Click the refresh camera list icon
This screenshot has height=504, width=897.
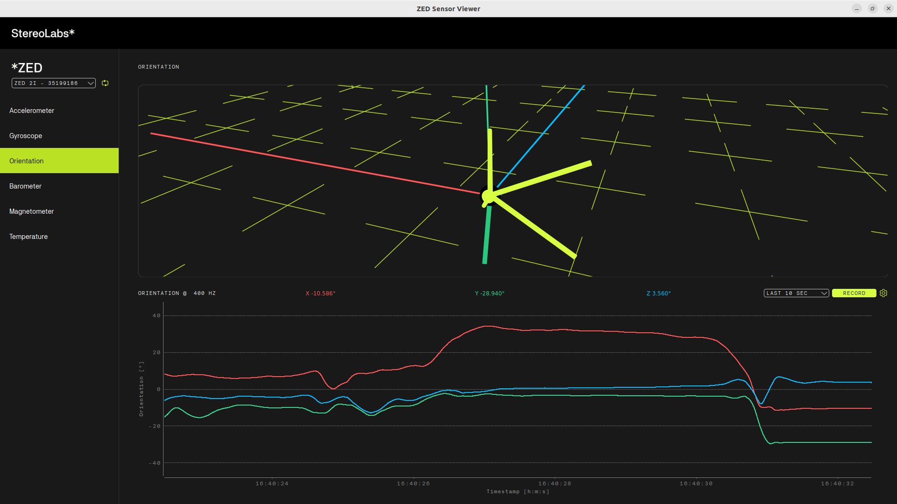[x=105, y=83]
